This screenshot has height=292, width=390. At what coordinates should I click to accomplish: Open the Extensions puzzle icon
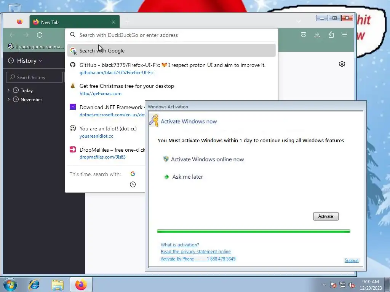(331, 35)
